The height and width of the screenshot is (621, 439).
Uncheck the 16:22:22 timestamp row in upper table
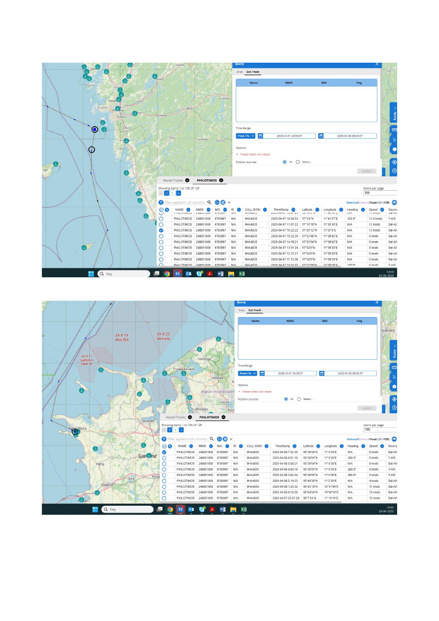click(x=161, y=231)
